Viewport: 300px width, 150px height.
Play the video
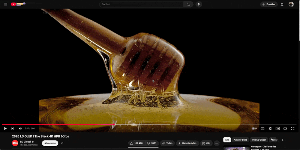[5, 128]
